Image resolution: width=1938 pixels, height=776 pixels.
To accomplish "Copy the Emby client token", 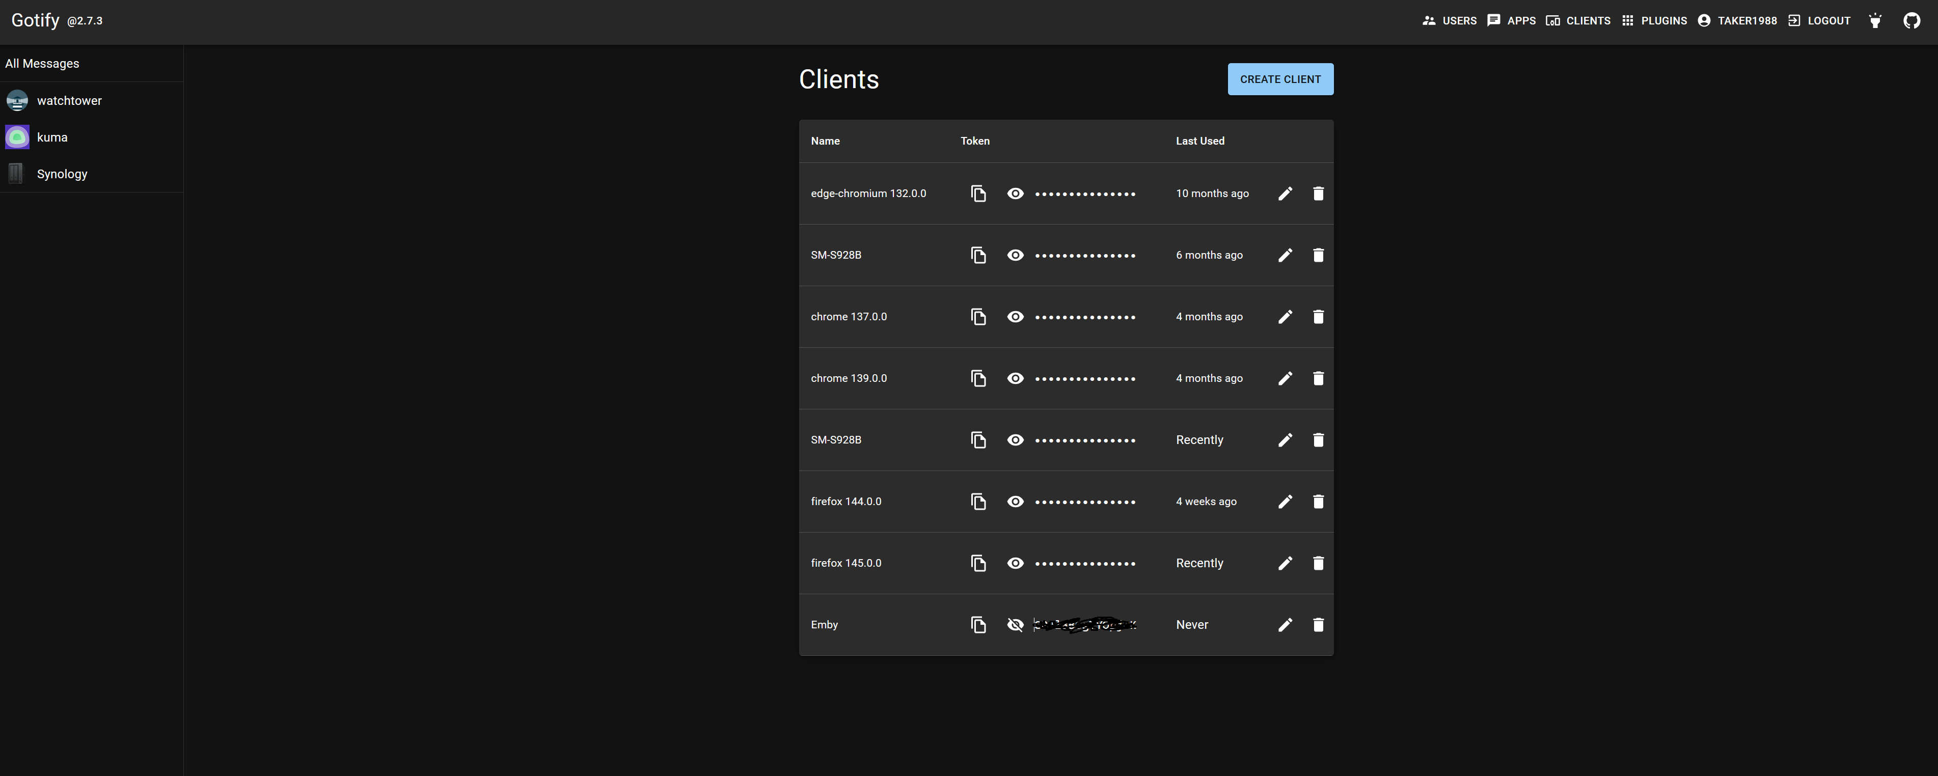I will [x=978, y=625].
